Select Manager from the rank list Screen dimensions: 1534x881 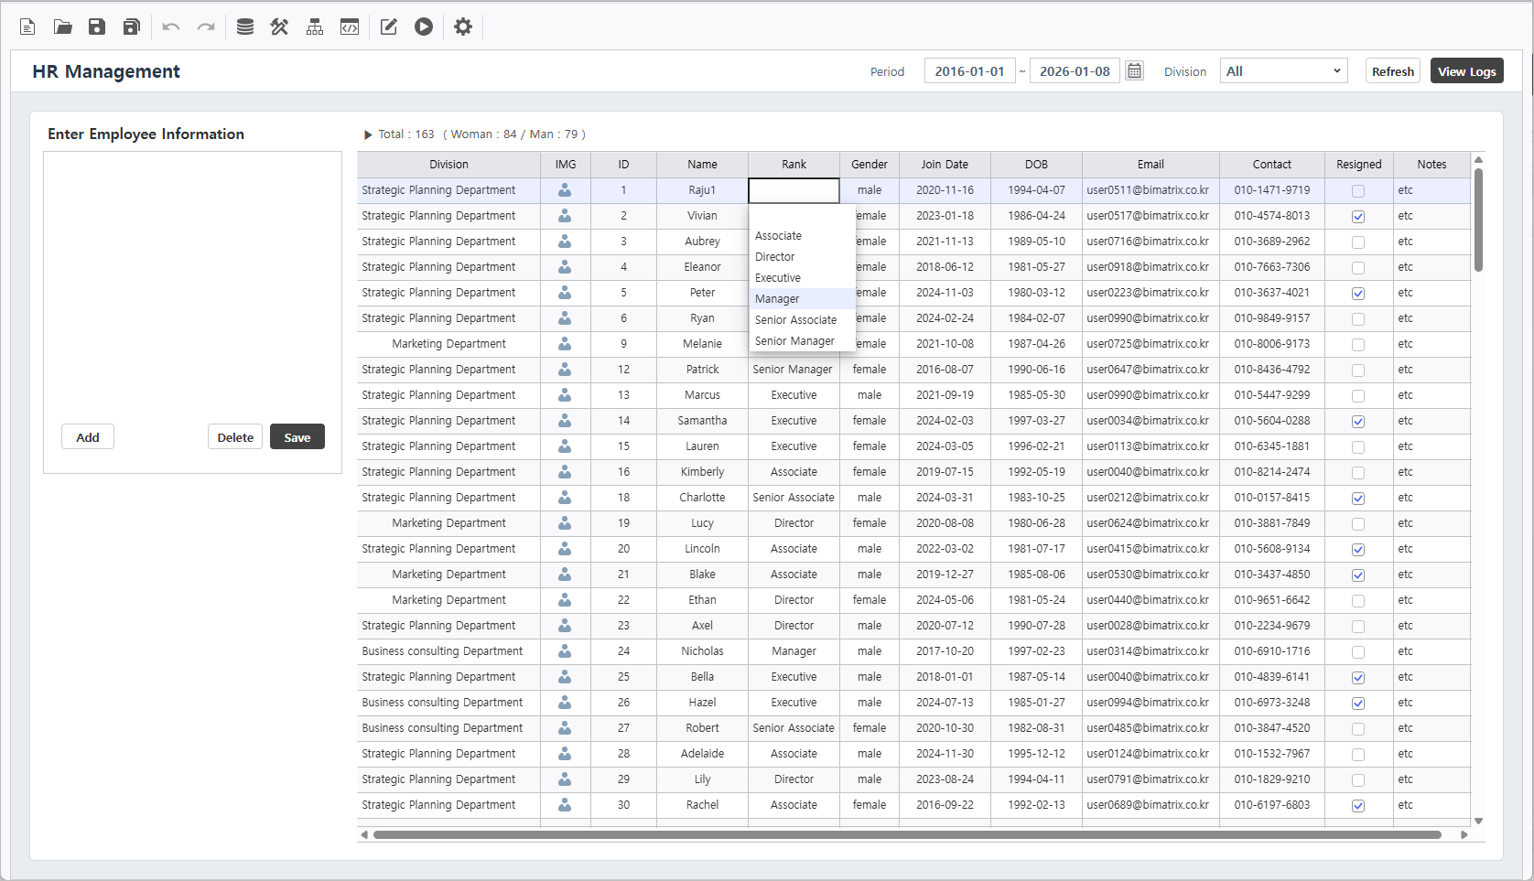point(777,299)
